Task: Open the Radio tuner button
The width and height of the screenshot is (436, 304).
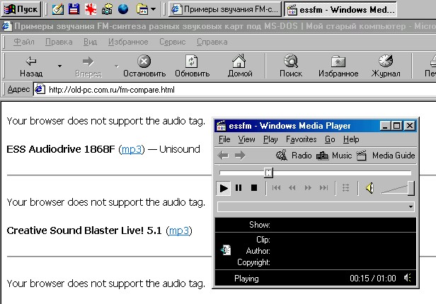Action: (x=294, y=156)
